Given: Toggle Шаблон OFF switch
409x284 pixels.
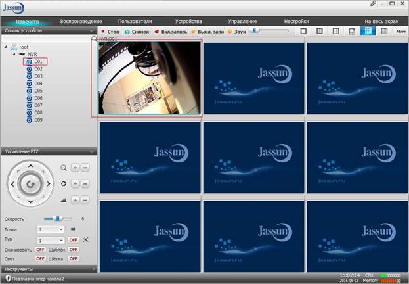Looking at the screenshot, I should point(74,250).
